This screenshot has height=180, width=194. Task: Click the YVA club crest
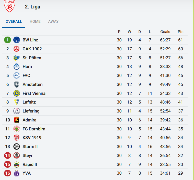tap(17, 173)
